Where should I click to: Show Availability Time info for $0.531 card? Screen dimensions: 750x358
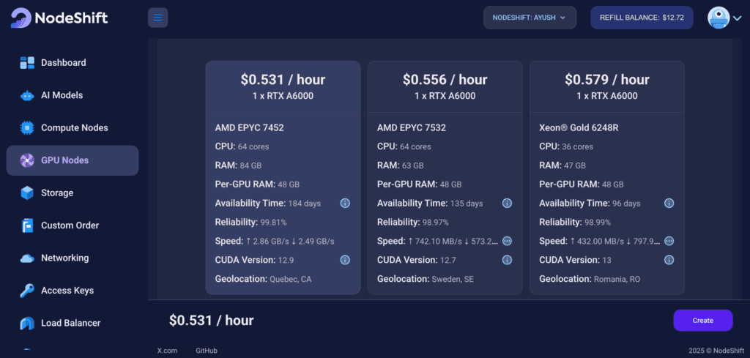click(x=345, y=203)
